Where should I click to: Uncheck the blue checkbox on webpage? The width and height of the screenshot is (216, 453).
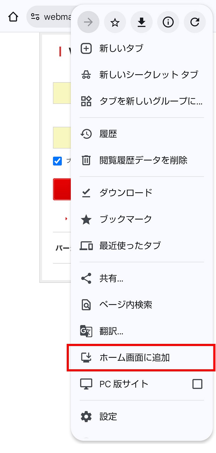tap(57, 161)
